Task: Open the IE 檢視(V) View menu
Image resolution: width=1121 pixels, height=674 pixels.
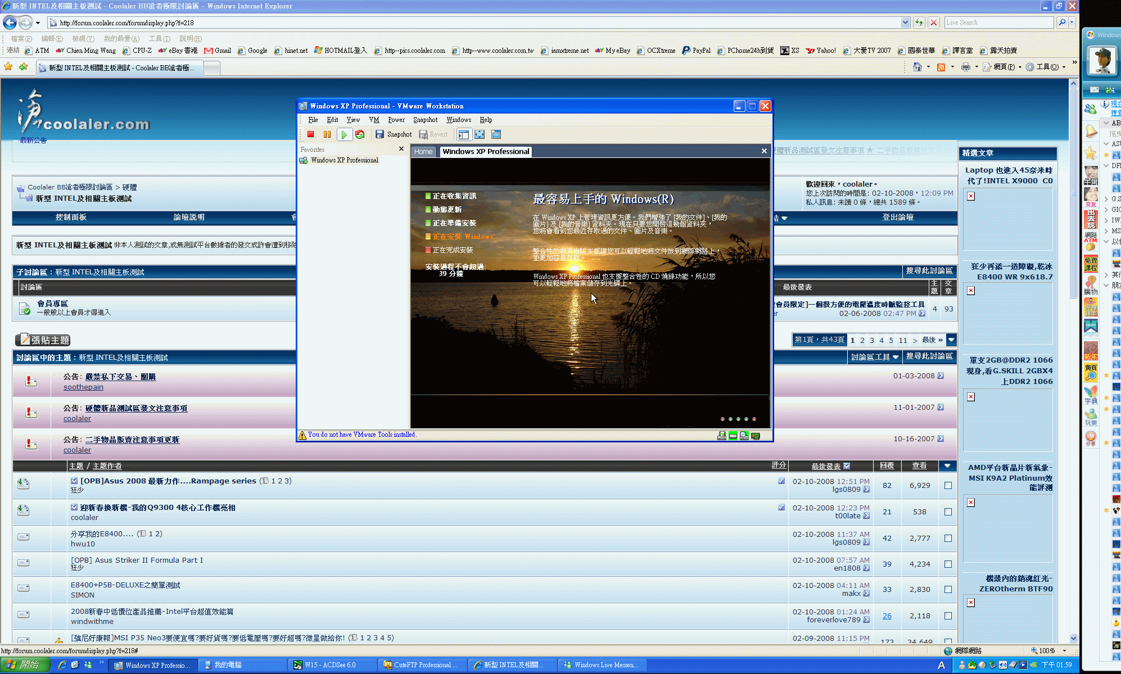Action: tap(83, 38)
